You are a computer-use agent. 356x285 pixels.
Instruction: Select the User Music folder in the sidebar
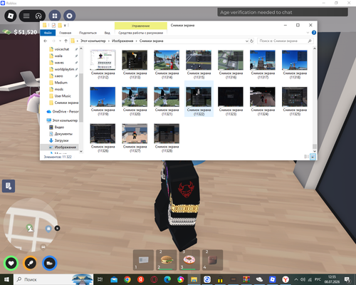[x=63, y=96]
